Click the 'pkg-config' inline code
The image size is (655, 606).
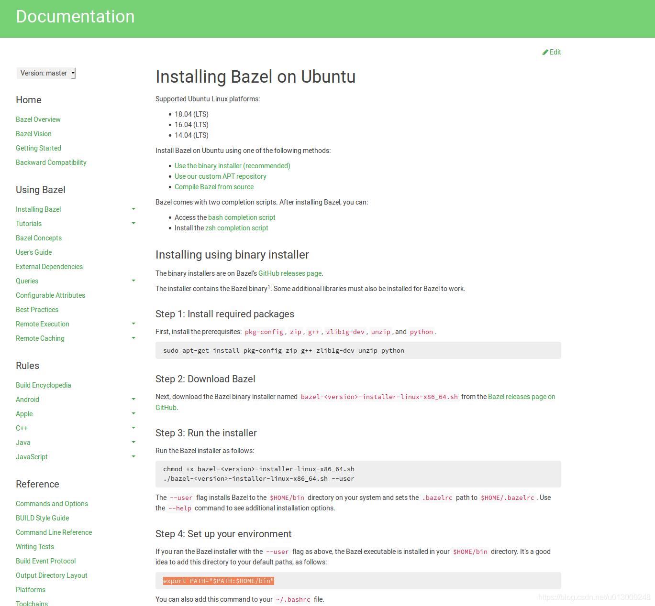264,332
